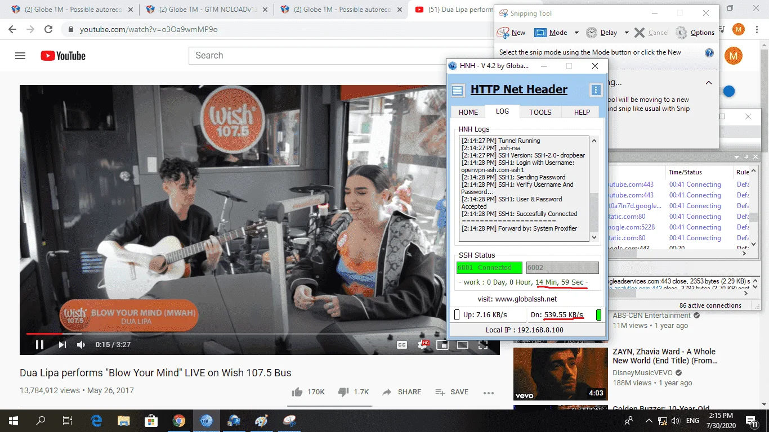Click the 'Tunnel Running' log entry

(x=500, y=141)
